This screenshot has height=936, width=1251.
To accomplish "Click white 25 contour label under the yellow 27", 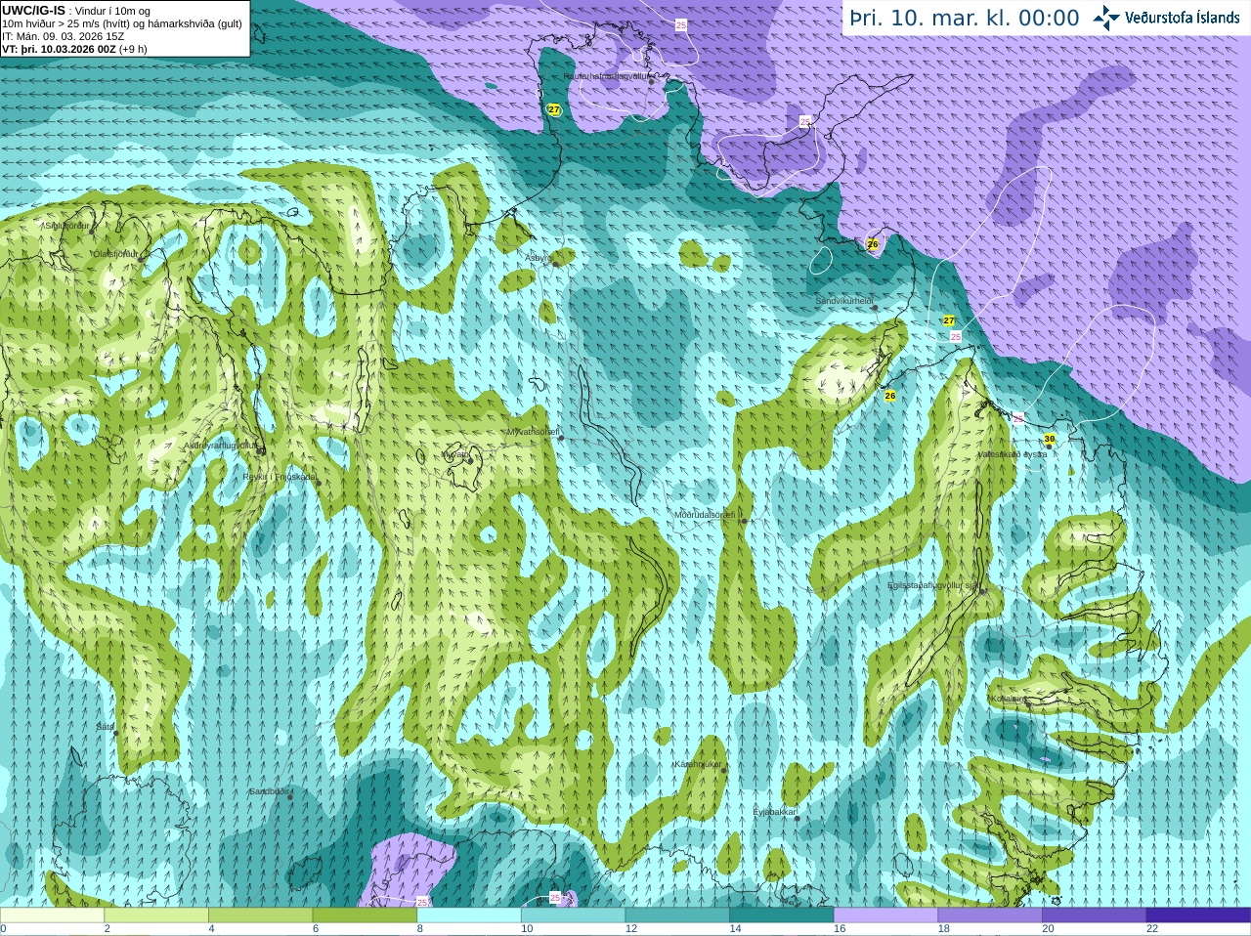I will pyautogui.click(x=956, y=337).
